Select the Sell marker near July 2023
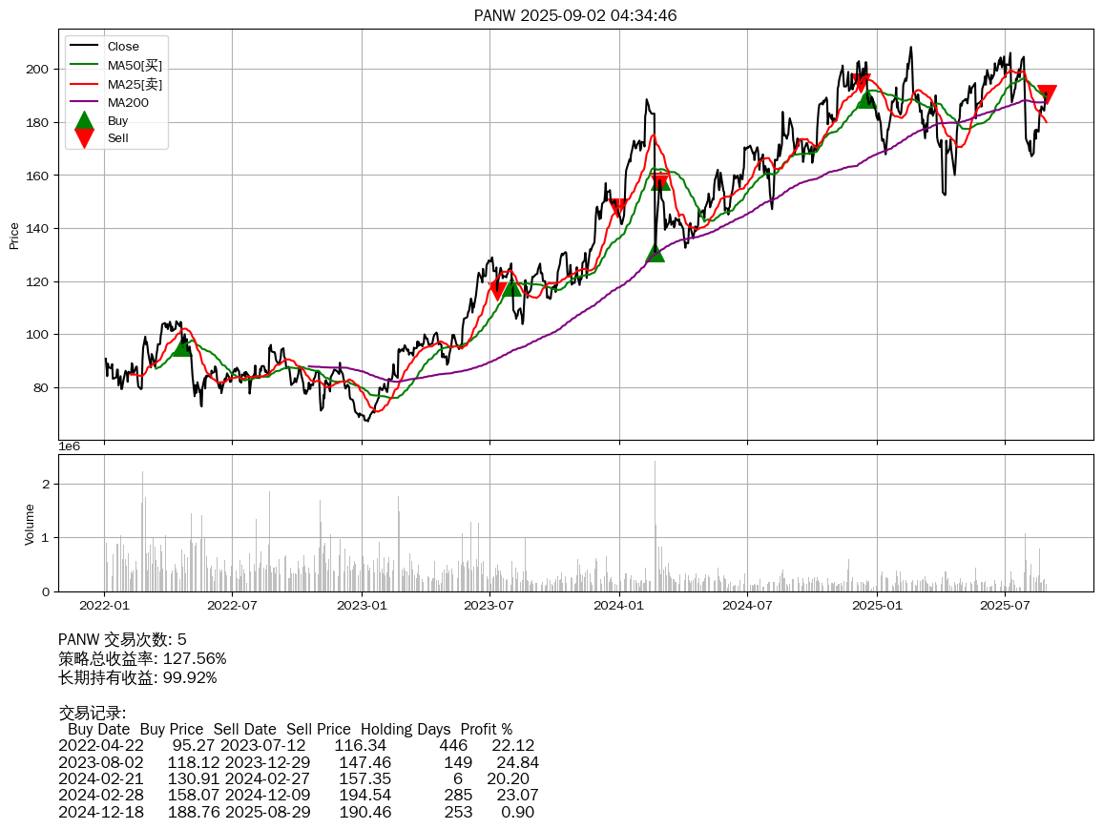 point(496,290)
